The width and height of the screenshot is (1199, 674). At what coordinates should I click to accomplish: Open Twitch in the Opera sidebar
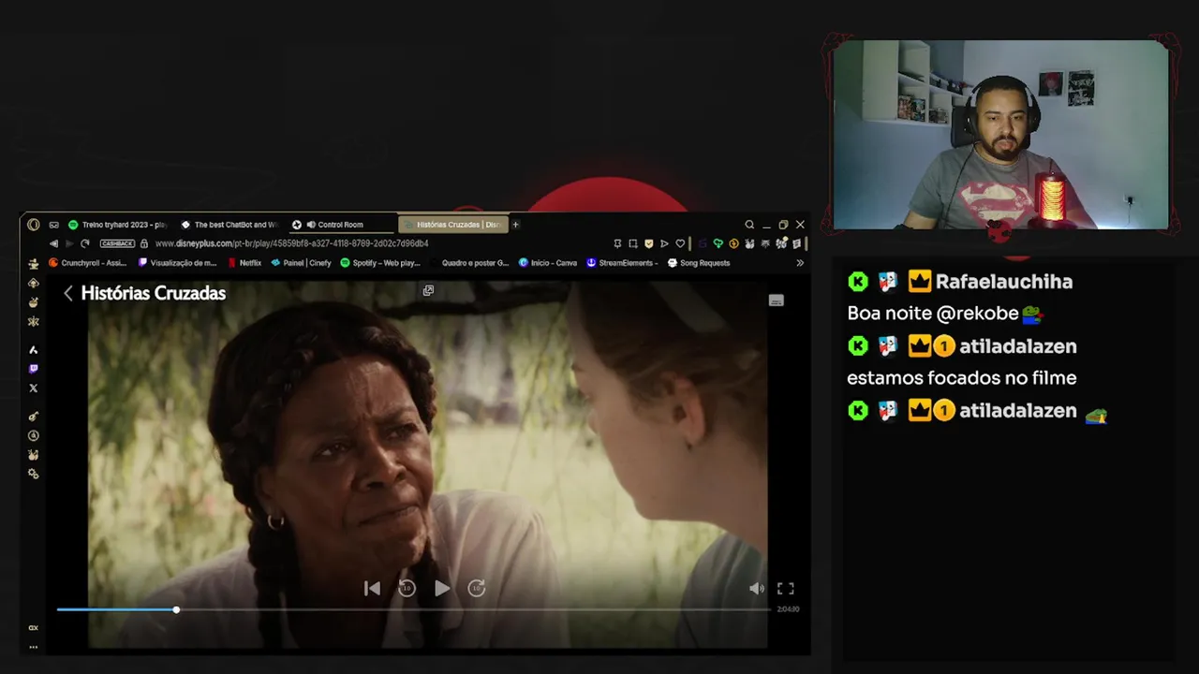pyautogui.click(x=34, y=369)
